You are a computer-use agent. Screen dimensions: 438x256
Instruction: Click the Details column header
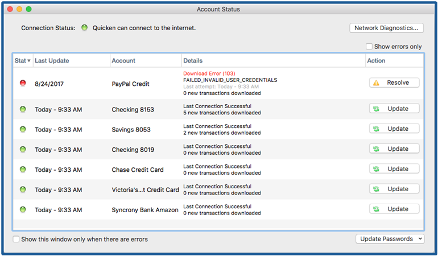pos(193,61)
